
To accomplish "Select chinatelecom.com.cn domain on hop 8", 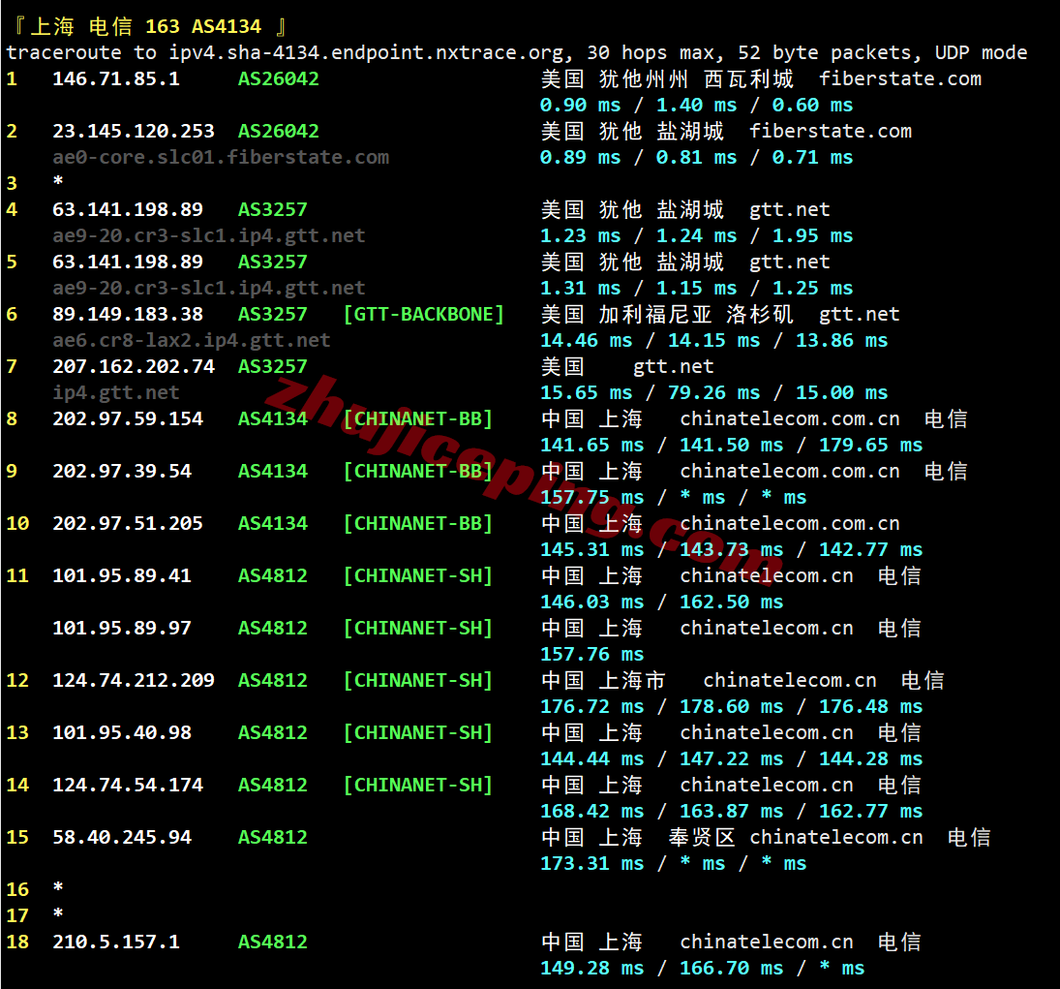I will pos(789,418).
